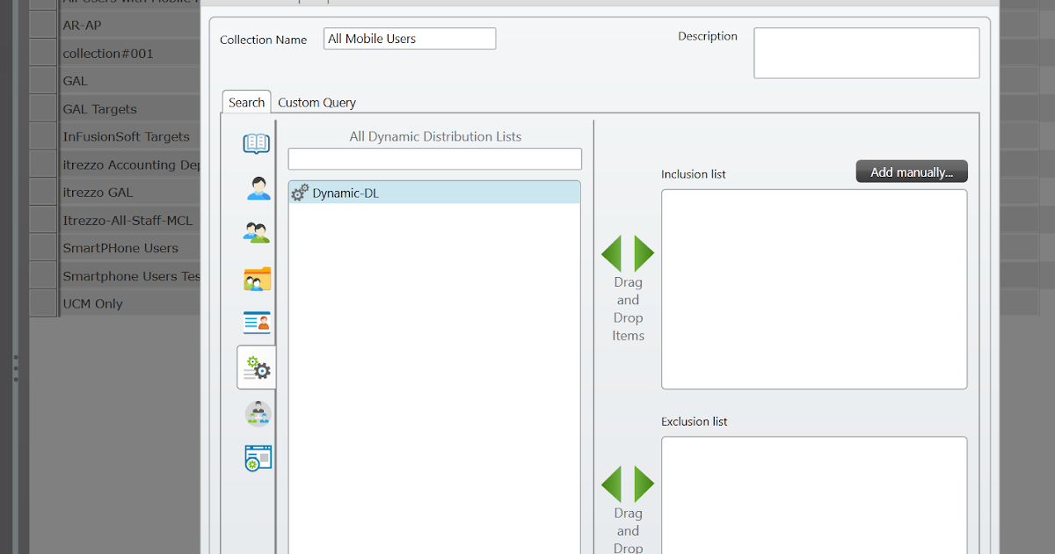Viewport: 1055px width, 554px height.
Task: Open the dynamic lists search filter field
Action: (433, 158)
